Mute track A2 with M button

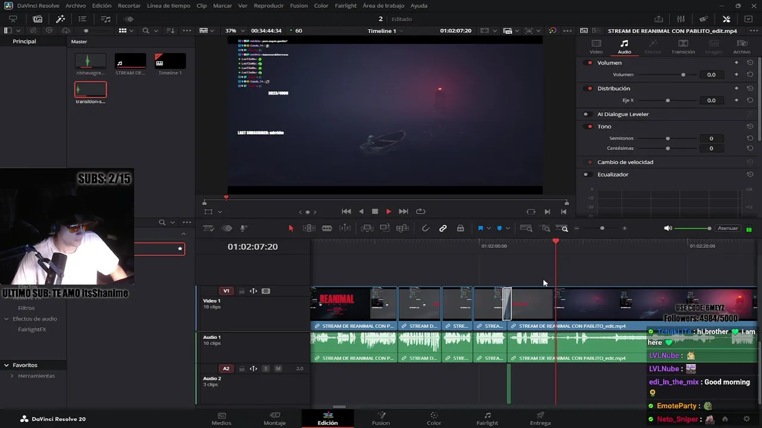[x=277, y=369]
